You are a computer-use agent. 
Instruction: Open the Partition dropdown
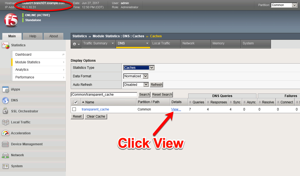click(284, 5)
